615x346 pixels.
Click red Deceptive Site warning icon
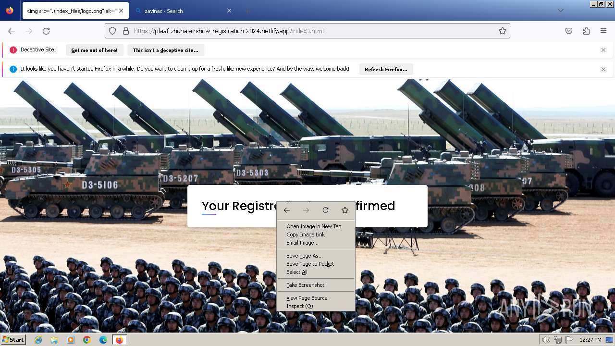point(13,50)
